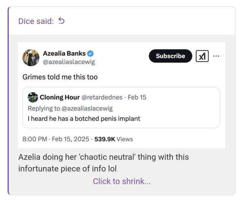The width and height of the screenshot is (243, 203).
Task: Open Azealia Banks profile avatar
Action: pyautogui.click(x=31, y=58)
